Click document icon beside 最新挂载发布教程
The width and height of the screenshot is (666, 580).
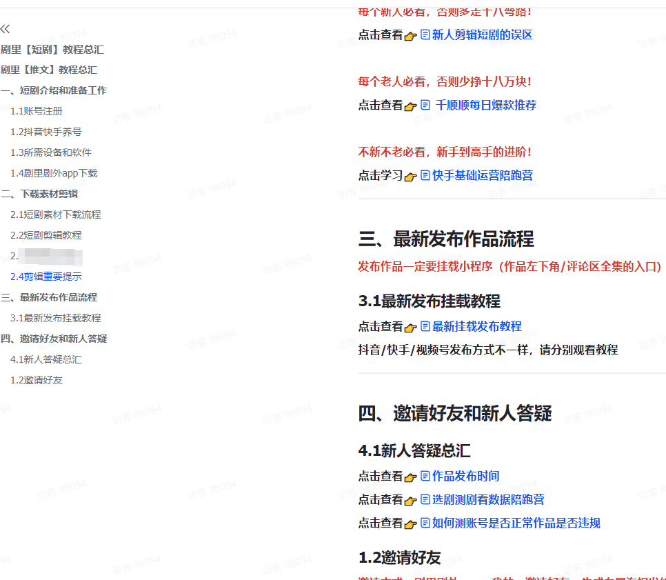tap(425, 326)
